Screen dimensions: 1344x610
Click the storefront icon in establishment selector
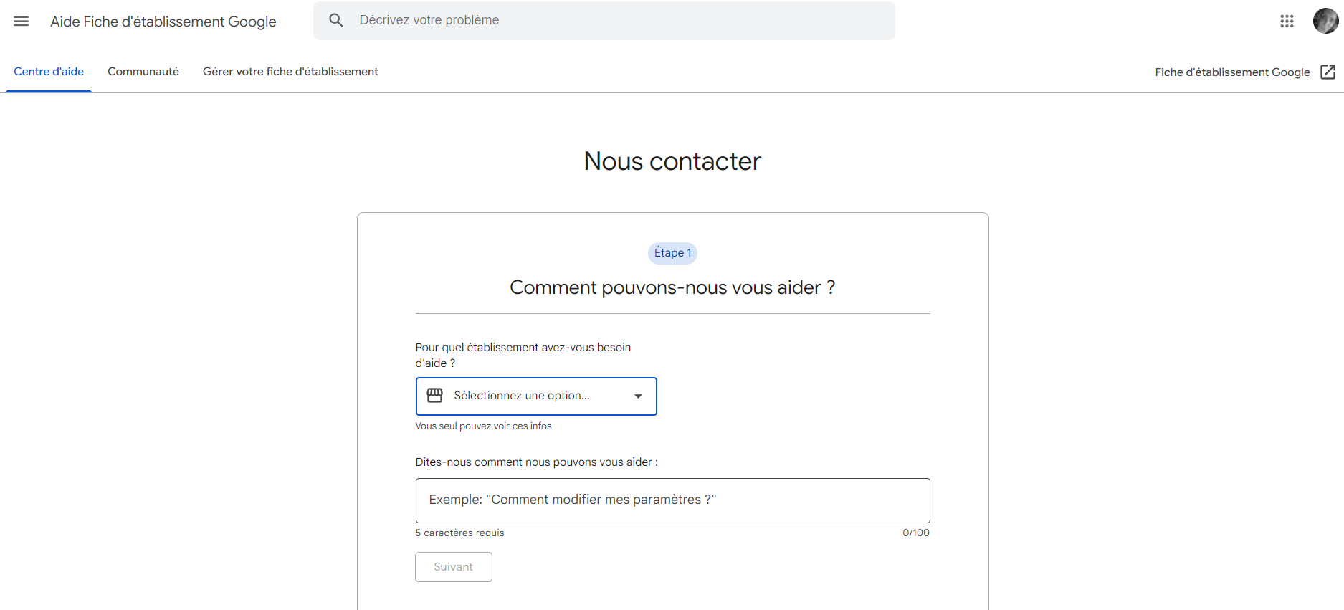(434, 396)
